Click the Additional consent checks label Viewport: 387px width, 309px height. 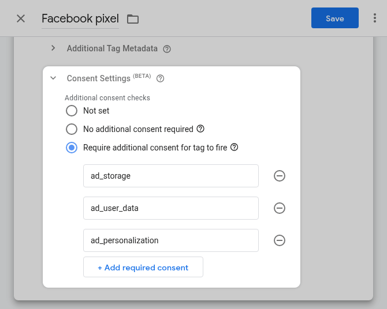coord(107,98)
